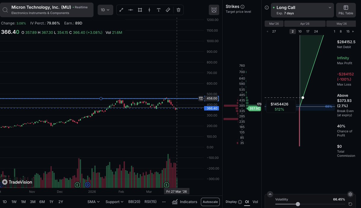Reset volatility with the circular arrow
This screenshot has height=208, width=361.
point(350,204)
